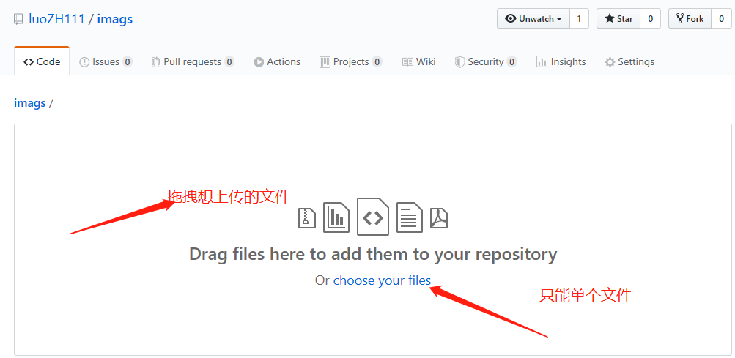Click the watchers count next to Unwatch
This screenshot has height=358, width=735.
(580, 19)
